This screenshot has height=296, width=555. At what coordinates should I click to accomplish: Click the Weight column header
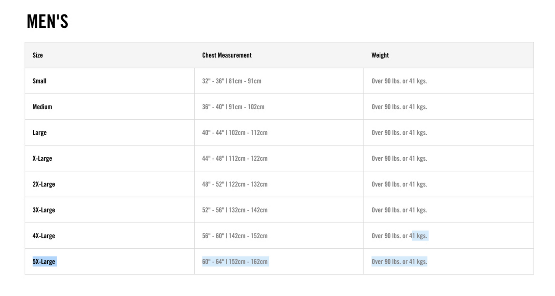[380, 55]
